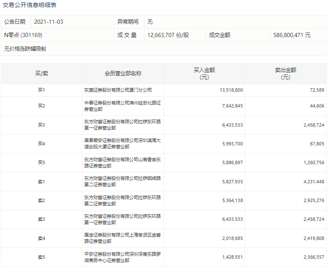Click the volume value 12,663,707 份/股

point(168,35)
